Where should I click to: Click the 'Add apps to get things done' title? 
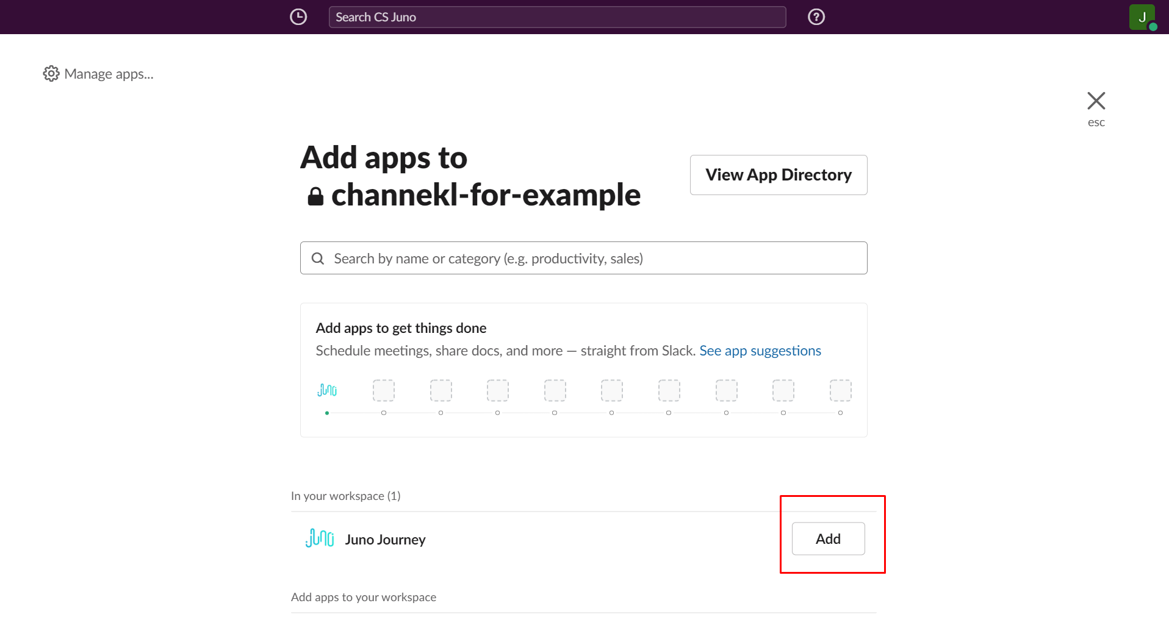click(x=401, y=328)
